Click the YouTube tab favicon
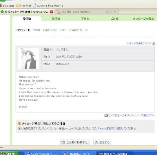Screen dimensions: 157x155 58,12
